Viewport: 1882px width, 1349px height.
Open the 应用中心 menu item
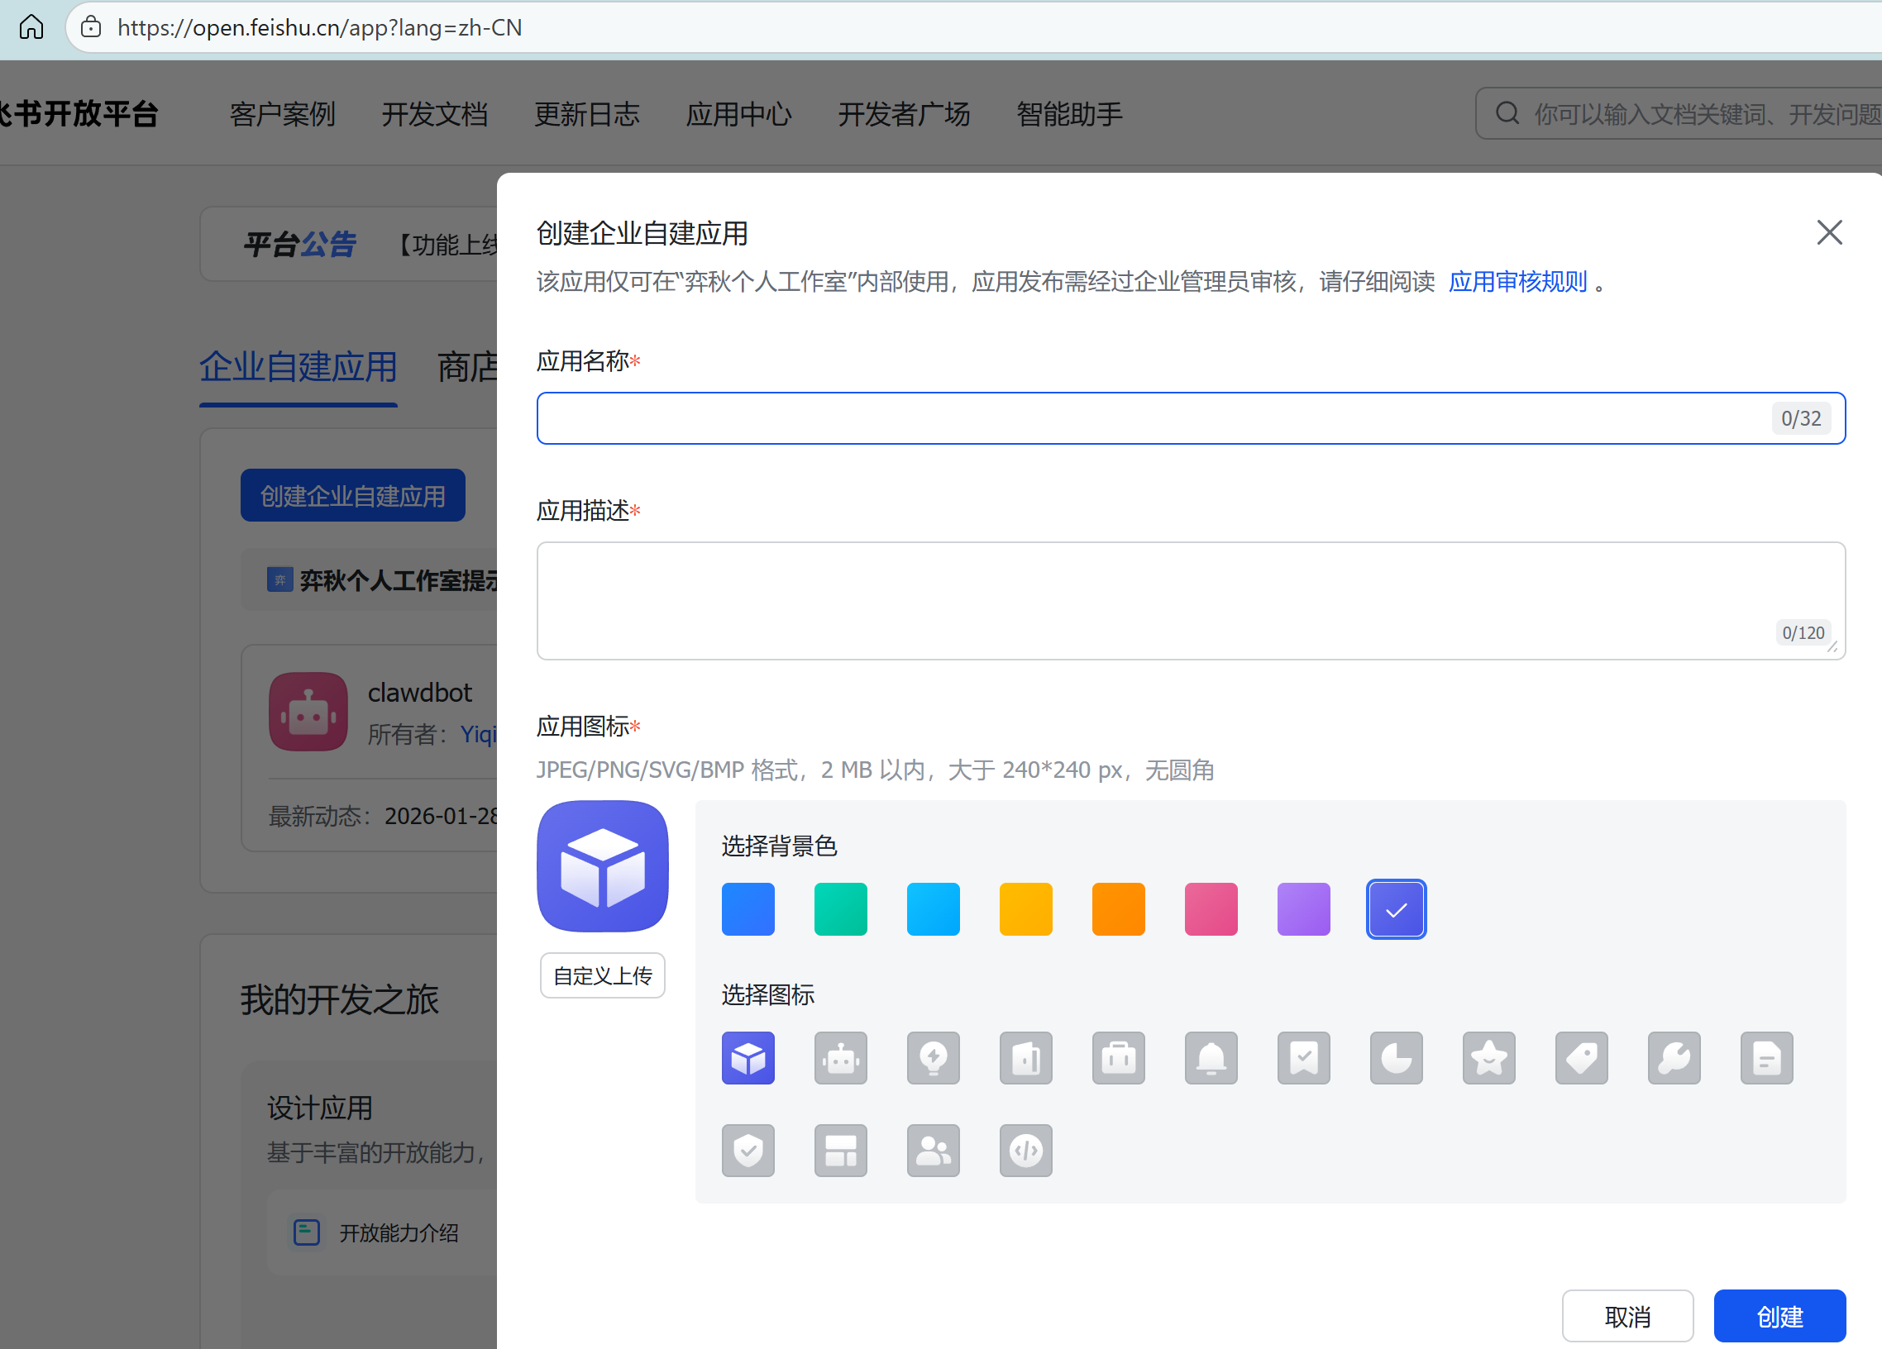click(x=738, y=115)
